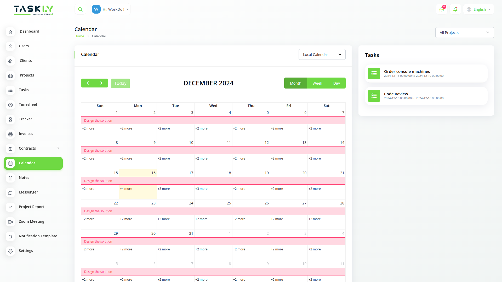Expand the Contracts submenu
The width and height of the screenshot is (502, 282).
click(x=58, y=148)
